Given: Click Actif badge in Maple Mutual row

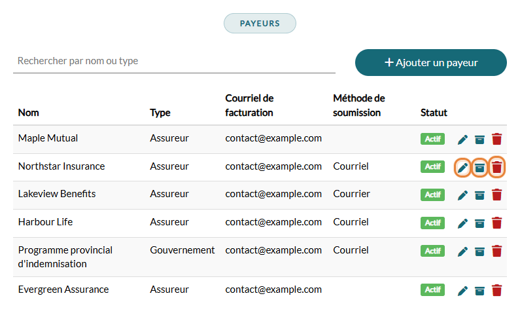Looking at the screenshot, I should pyautogui.click(x=432, y=139).
